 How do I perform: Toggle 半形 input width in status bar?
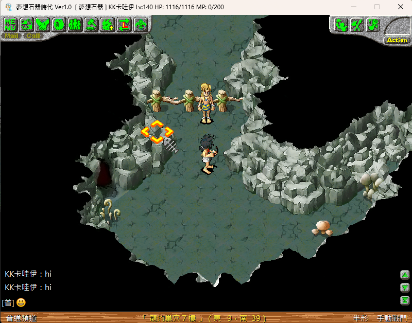pos(360,318)
